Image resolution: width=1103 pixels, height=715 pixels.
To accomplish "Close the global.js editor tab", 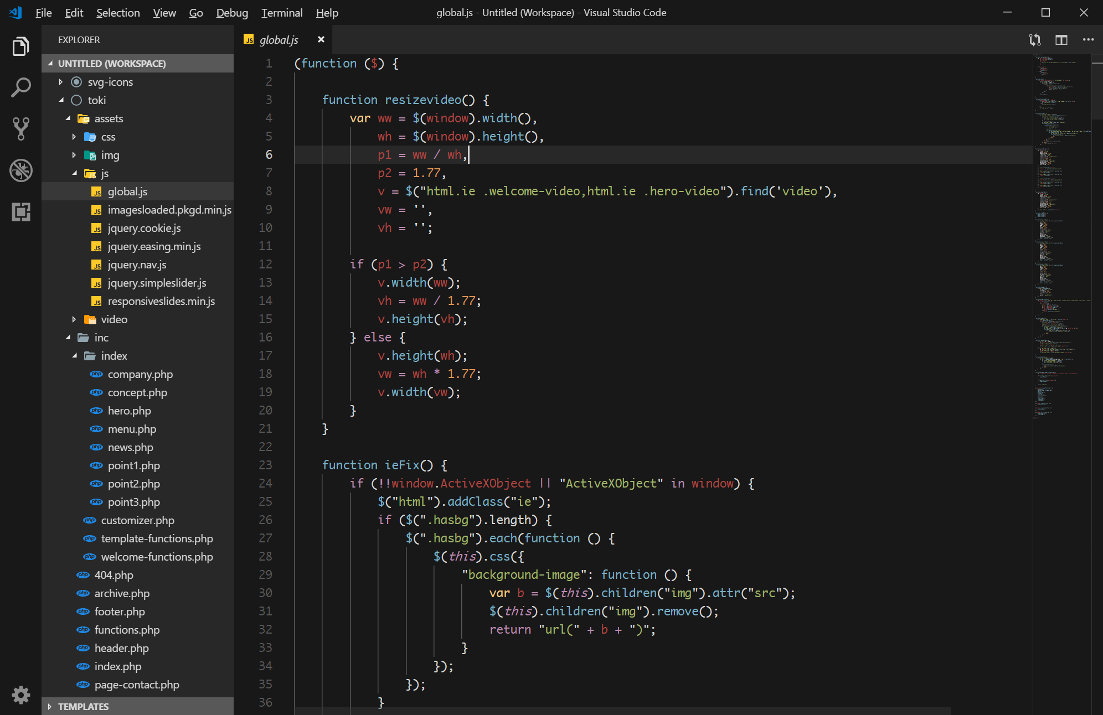I will pyautogui.click(x=321, y=40).
